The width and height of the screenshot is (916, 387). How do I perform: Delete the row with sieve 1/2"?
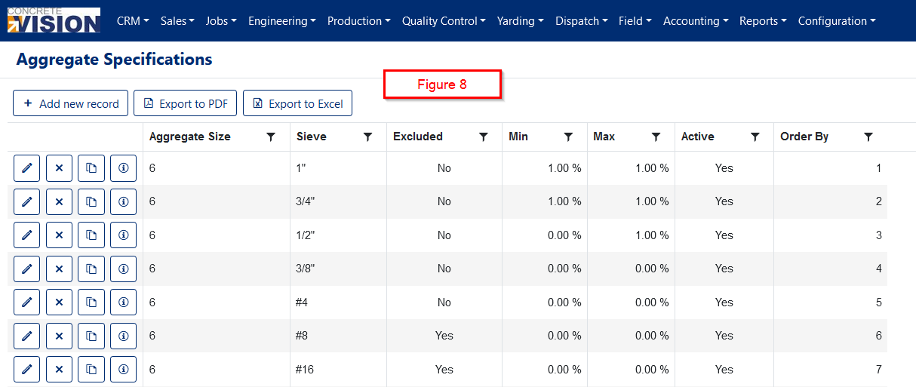pos(59,235)
